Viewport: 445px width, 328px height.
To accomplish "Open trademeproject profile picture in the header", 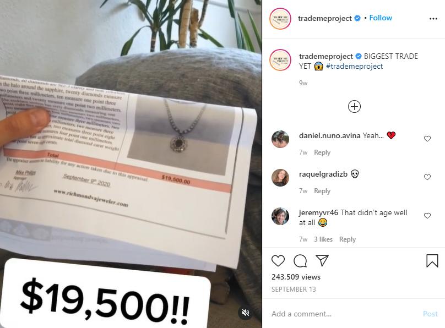I will click(280, 19).
